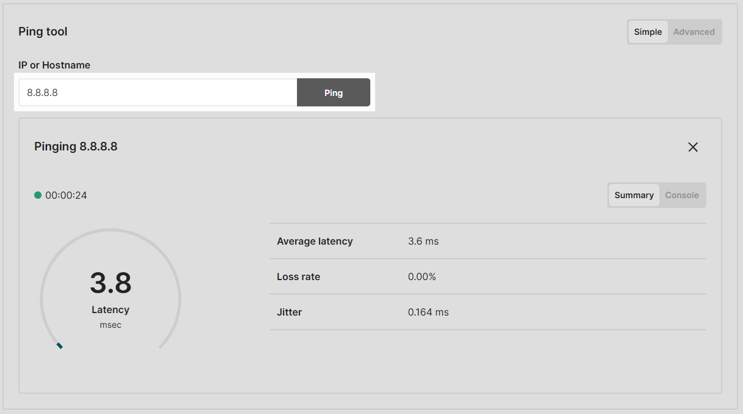Switch ping tool to Advanced mode
The height and width of the screenshot is (414, 743).
[x=694, y=32]
